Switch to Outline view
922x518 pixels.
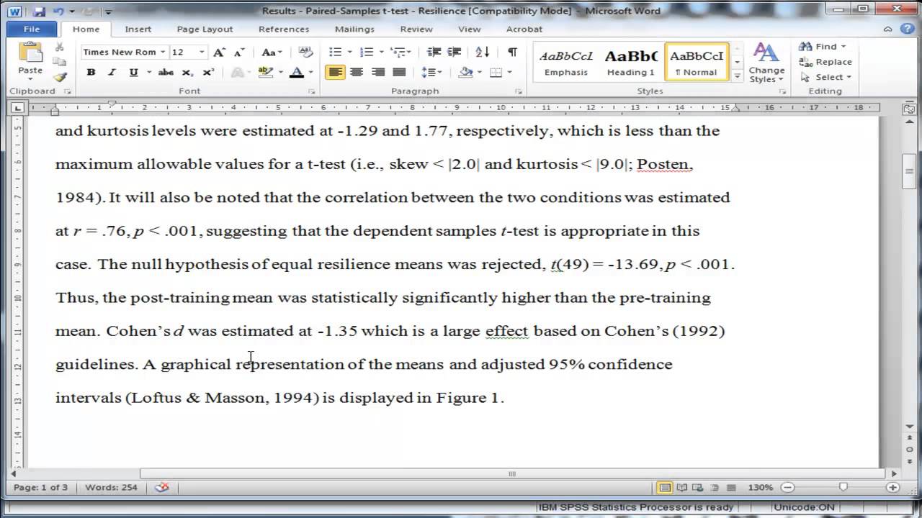coord(715,487)
